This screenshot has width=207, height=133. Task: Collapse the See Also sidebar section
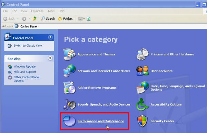(50, 58)
